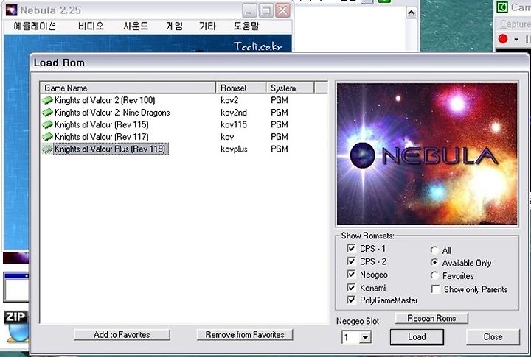Screen dimensions: 531x357
Task: Open the dropdown arrow next to the record button
Action: [516, 40]
